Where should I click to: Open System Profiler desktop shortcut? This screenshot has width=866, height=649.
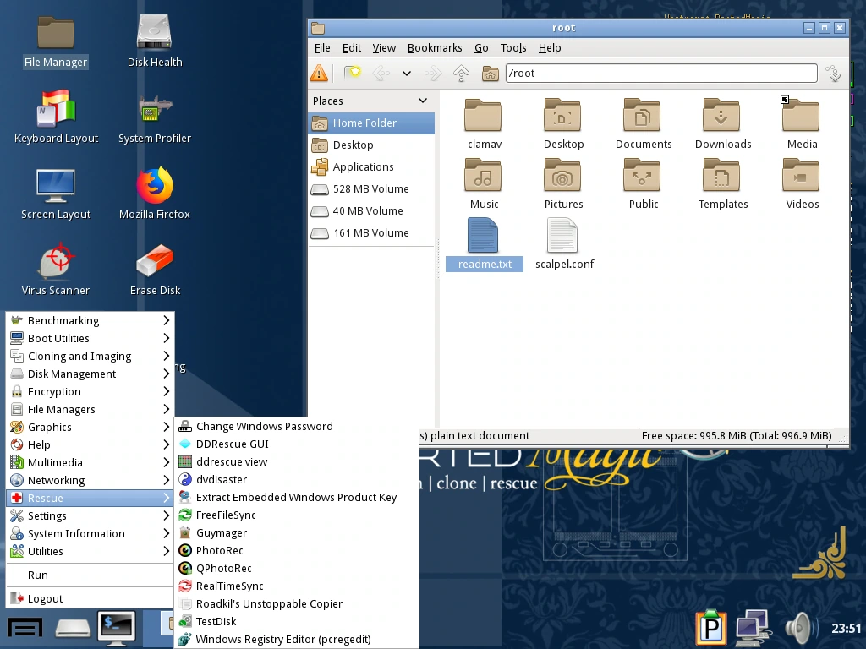point(155,117)
